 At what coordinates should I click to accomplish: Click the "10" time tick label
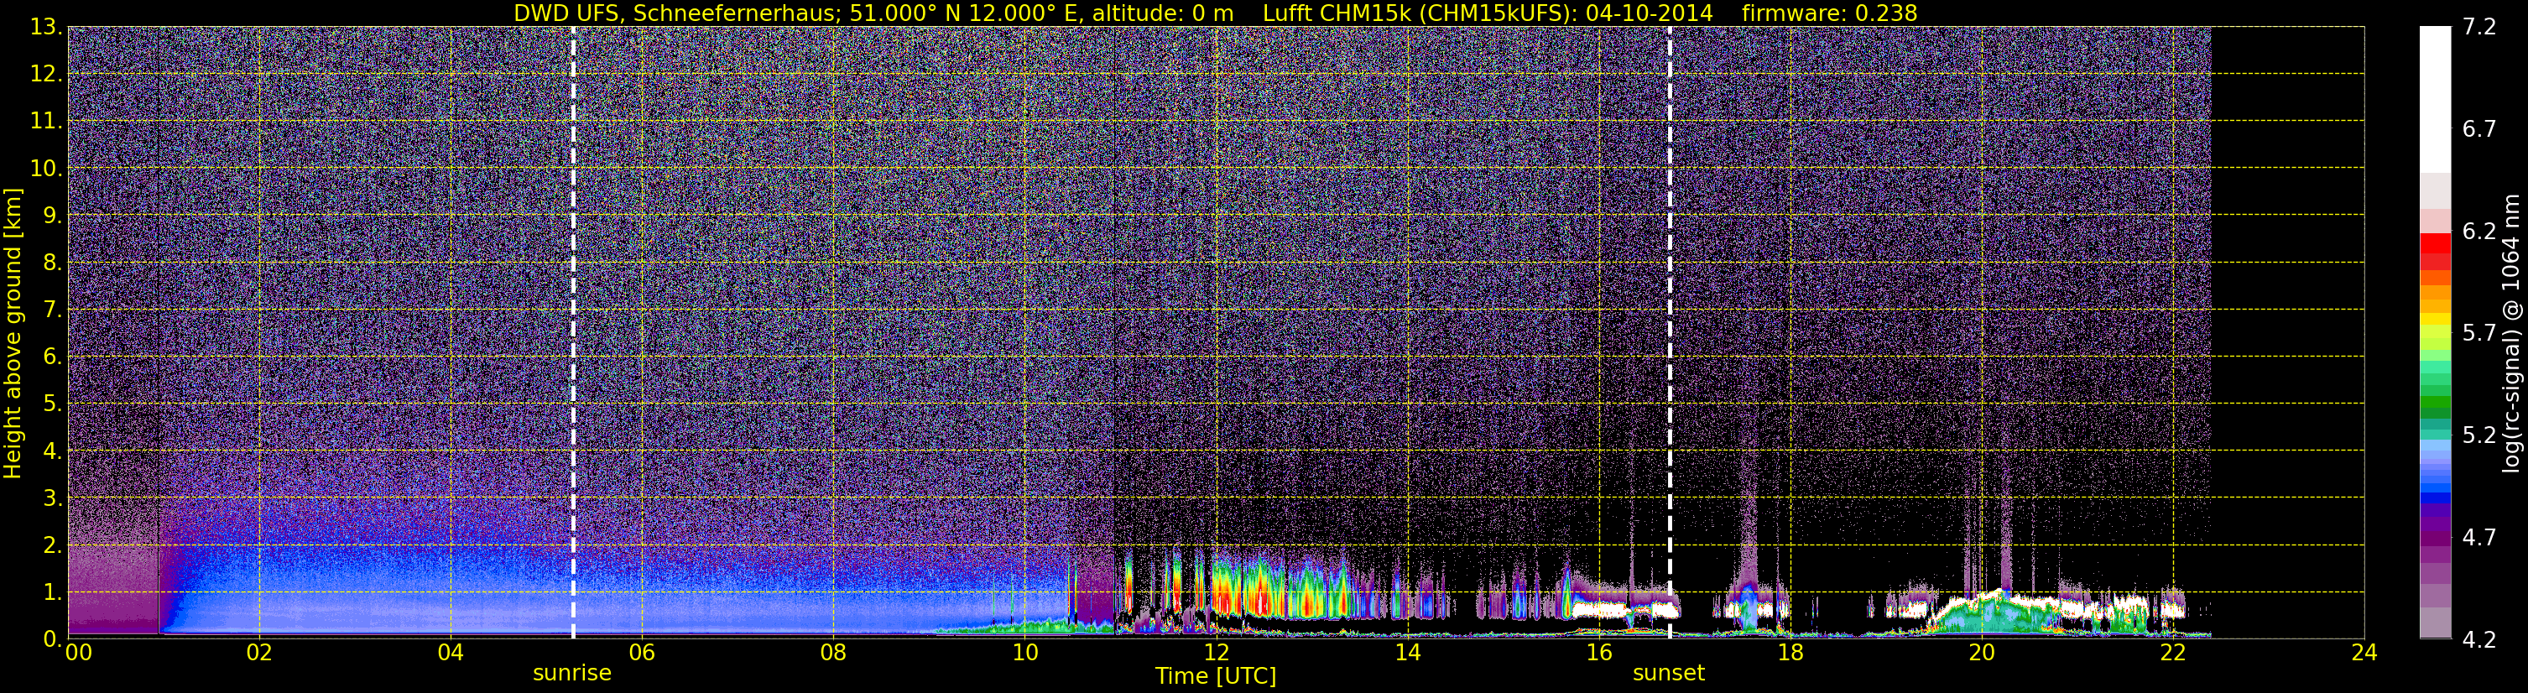pos(1024,653)
